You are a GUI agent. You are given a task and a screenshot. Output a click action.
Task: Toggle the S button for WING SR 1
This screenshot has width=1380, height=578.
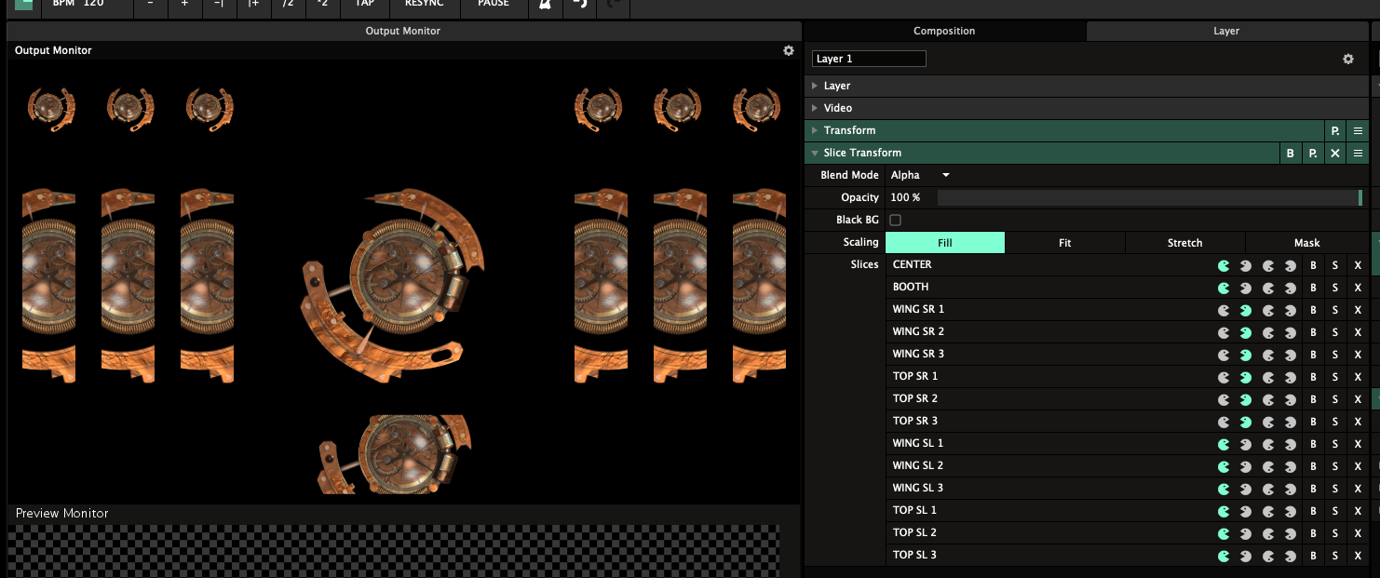coord(1335,310)
